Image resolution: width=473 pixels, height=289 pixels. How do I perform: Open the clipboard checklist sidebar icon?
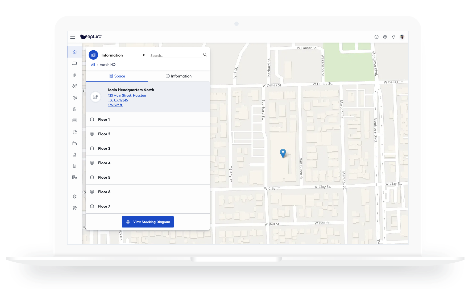coord(75,109)
